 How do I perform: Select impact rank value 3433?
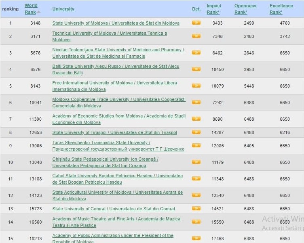click(x=217, y=23)
